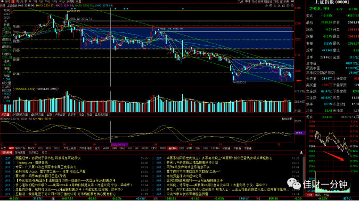Select the 周 (weekly) period button
Image resolution: width=359 pixels, height=201 pixels.
click(x=17, y=2)
